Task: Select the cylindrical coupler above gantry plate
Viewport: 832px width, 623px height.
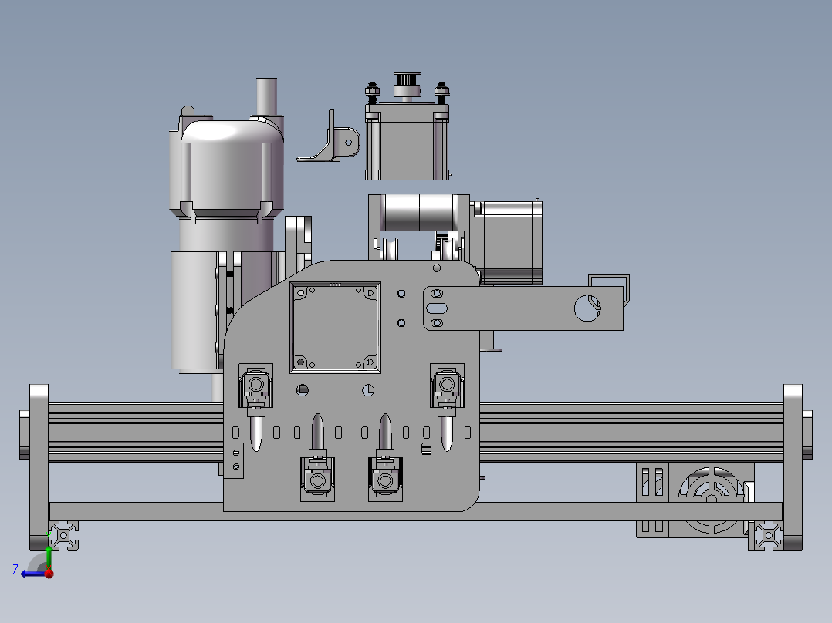Action: point(419,213)
